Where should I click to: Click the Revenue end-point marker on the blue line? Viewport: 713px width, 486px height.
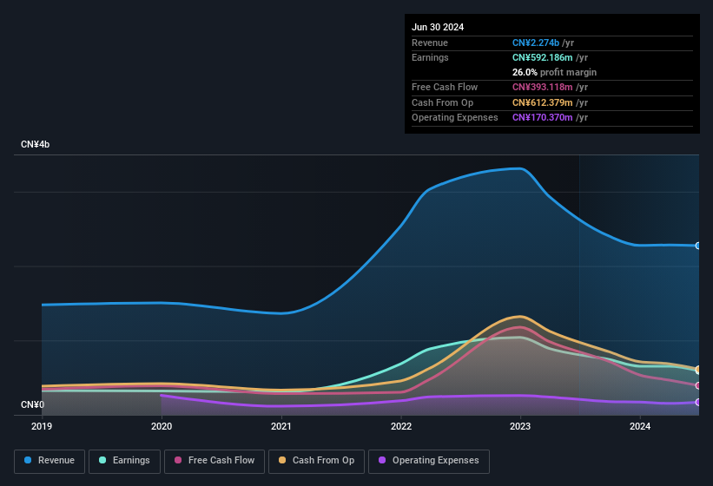coord(698,246)
